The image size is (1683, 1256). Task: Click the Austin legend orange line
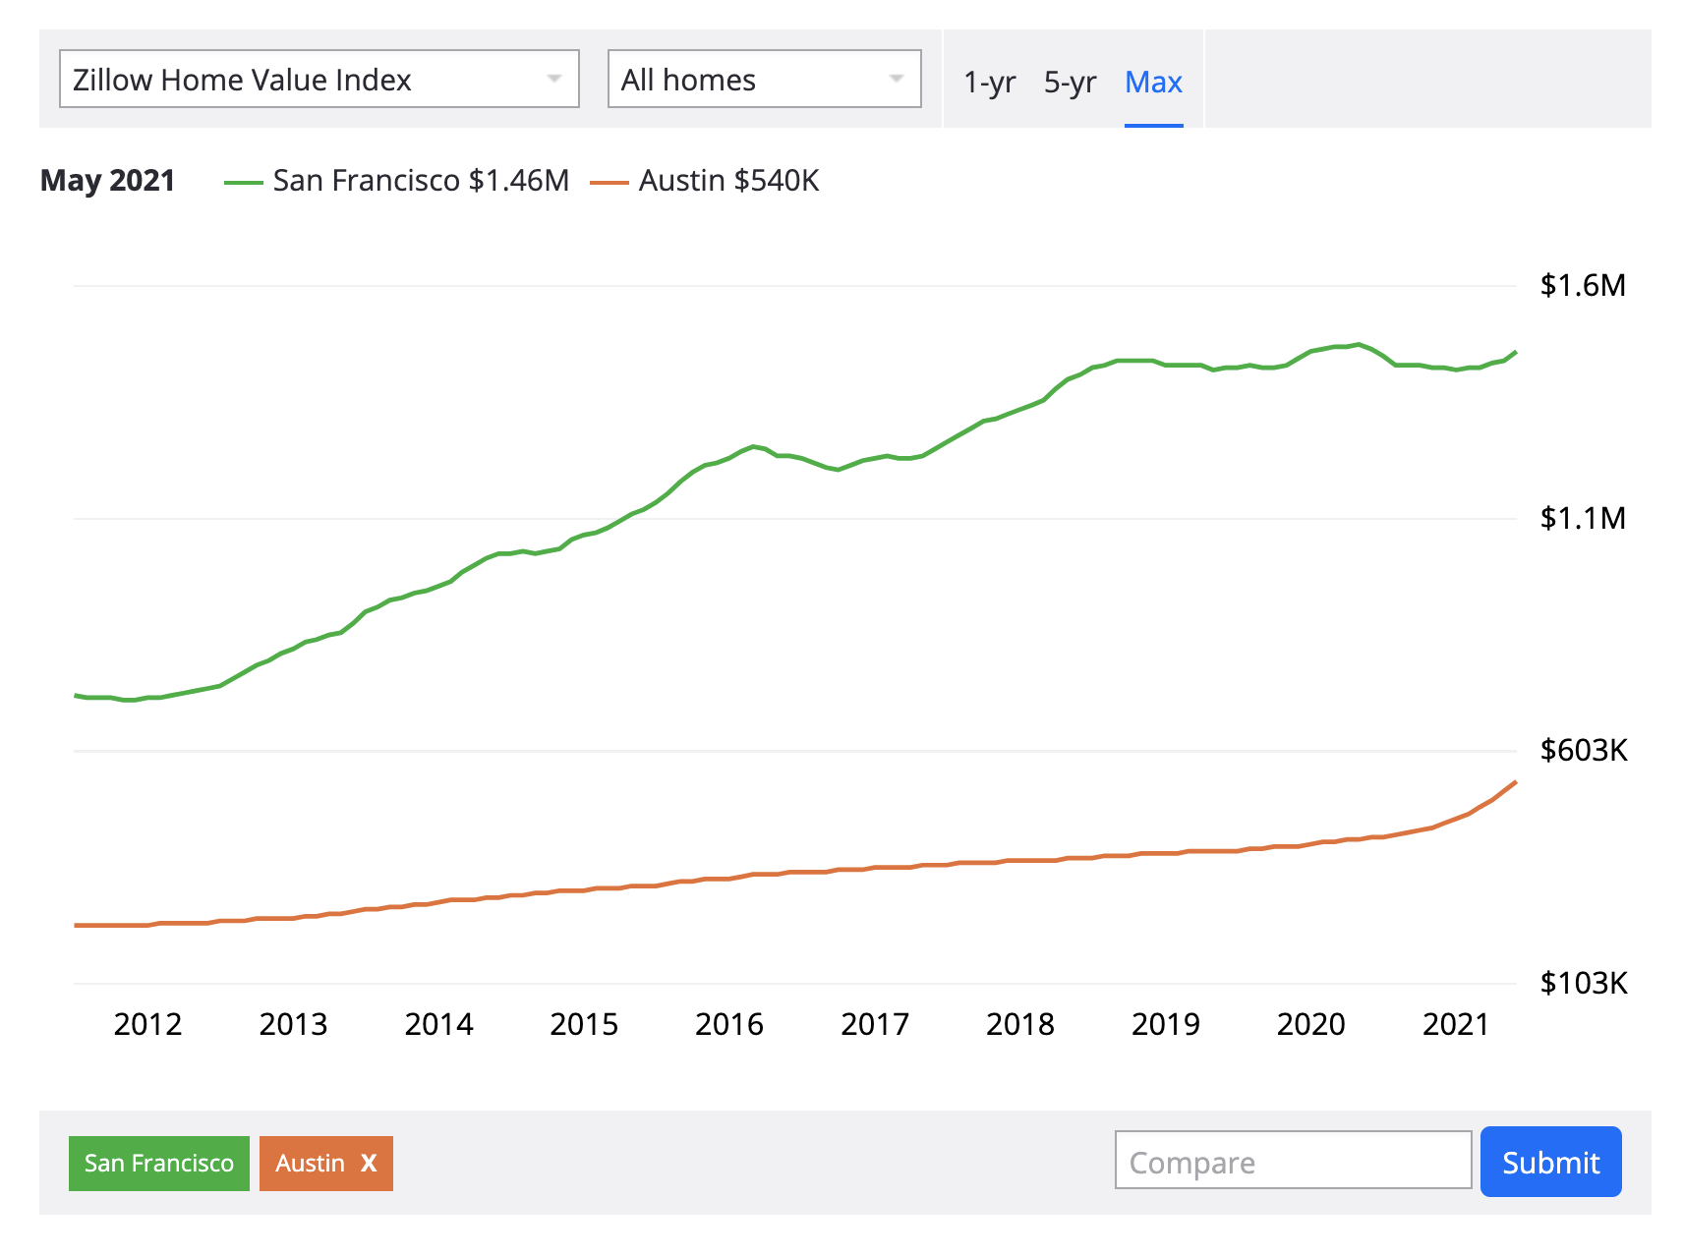pos(609,183)
